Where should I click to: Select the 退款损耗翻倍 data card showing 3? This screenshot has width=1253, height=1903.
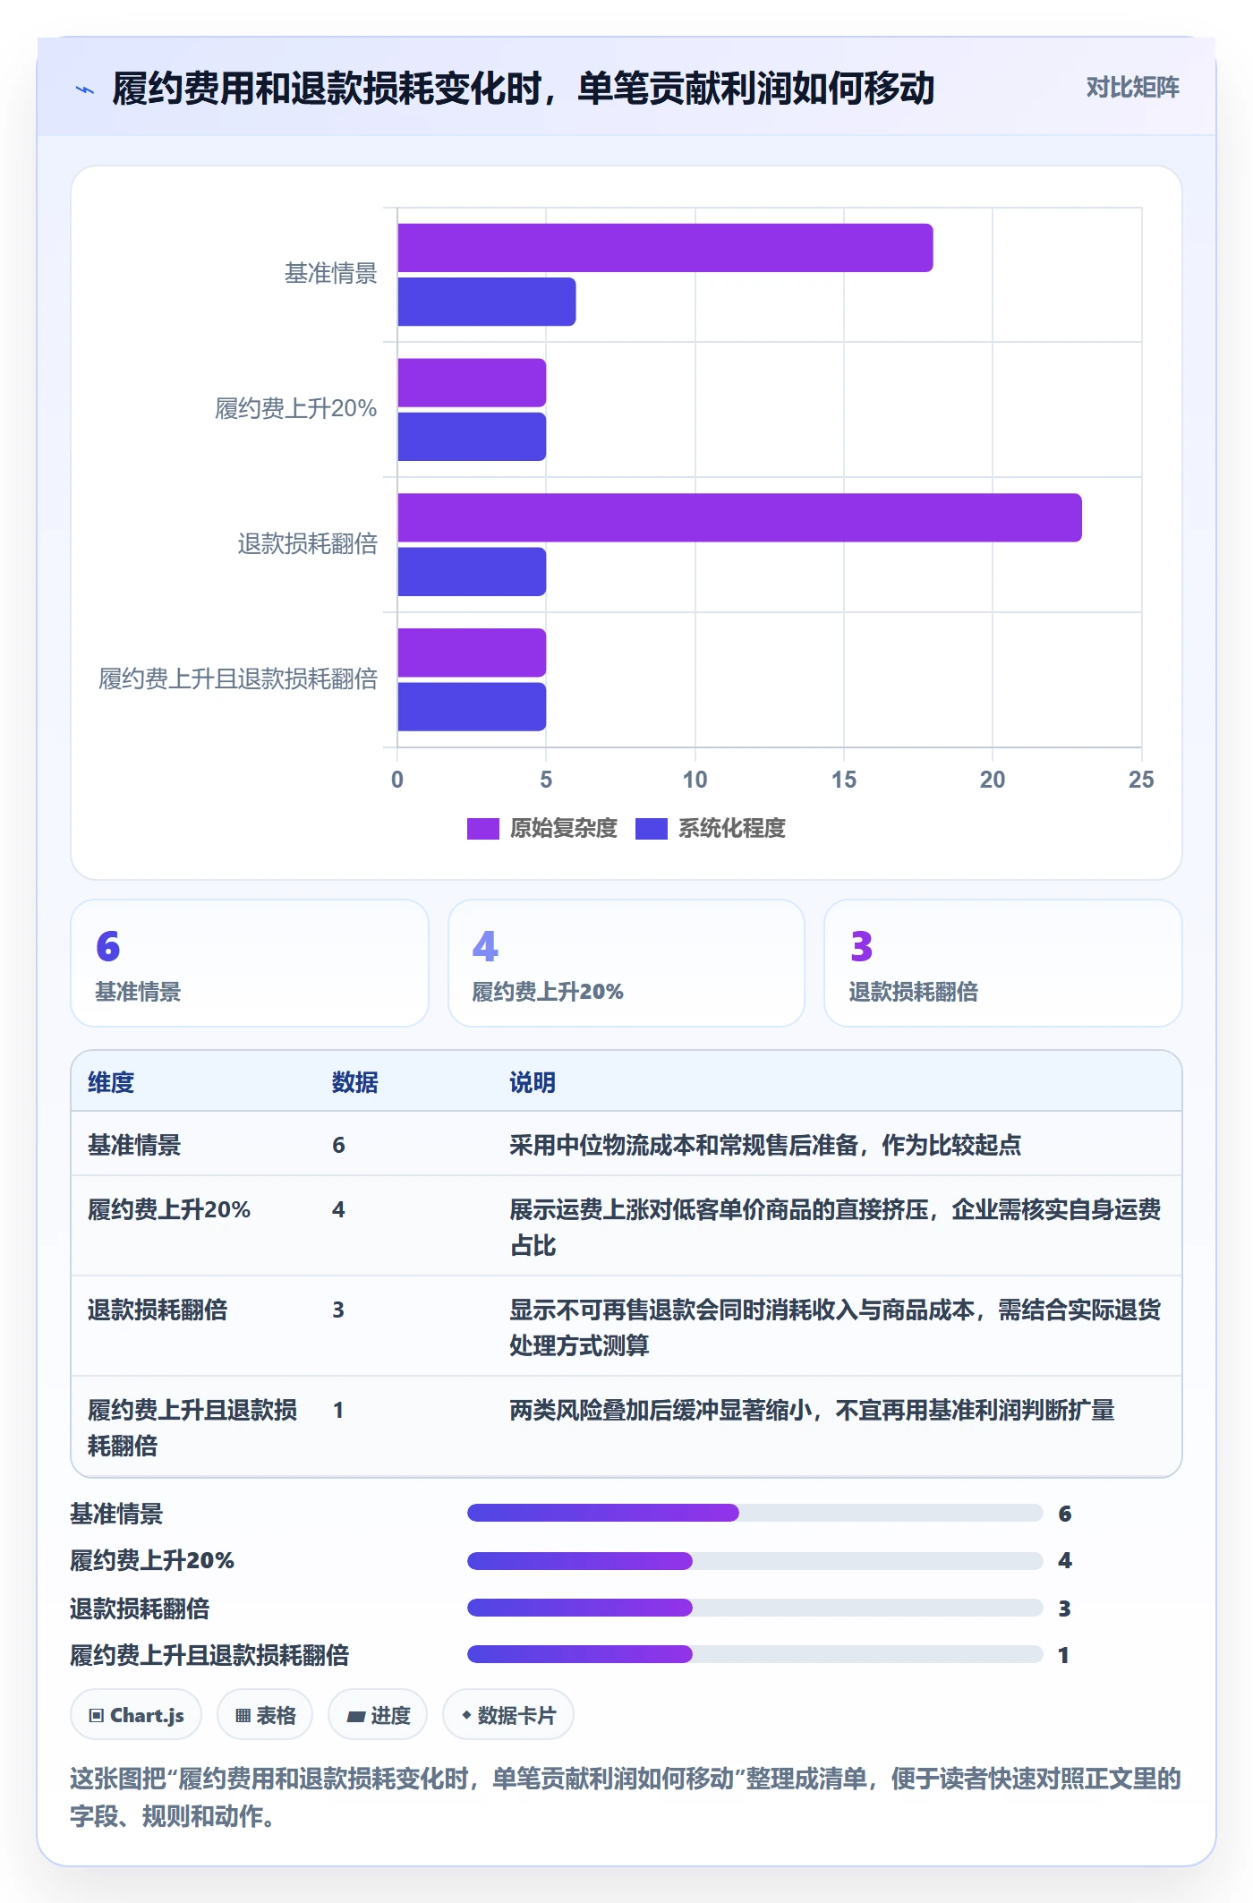tap(1003, 963)
